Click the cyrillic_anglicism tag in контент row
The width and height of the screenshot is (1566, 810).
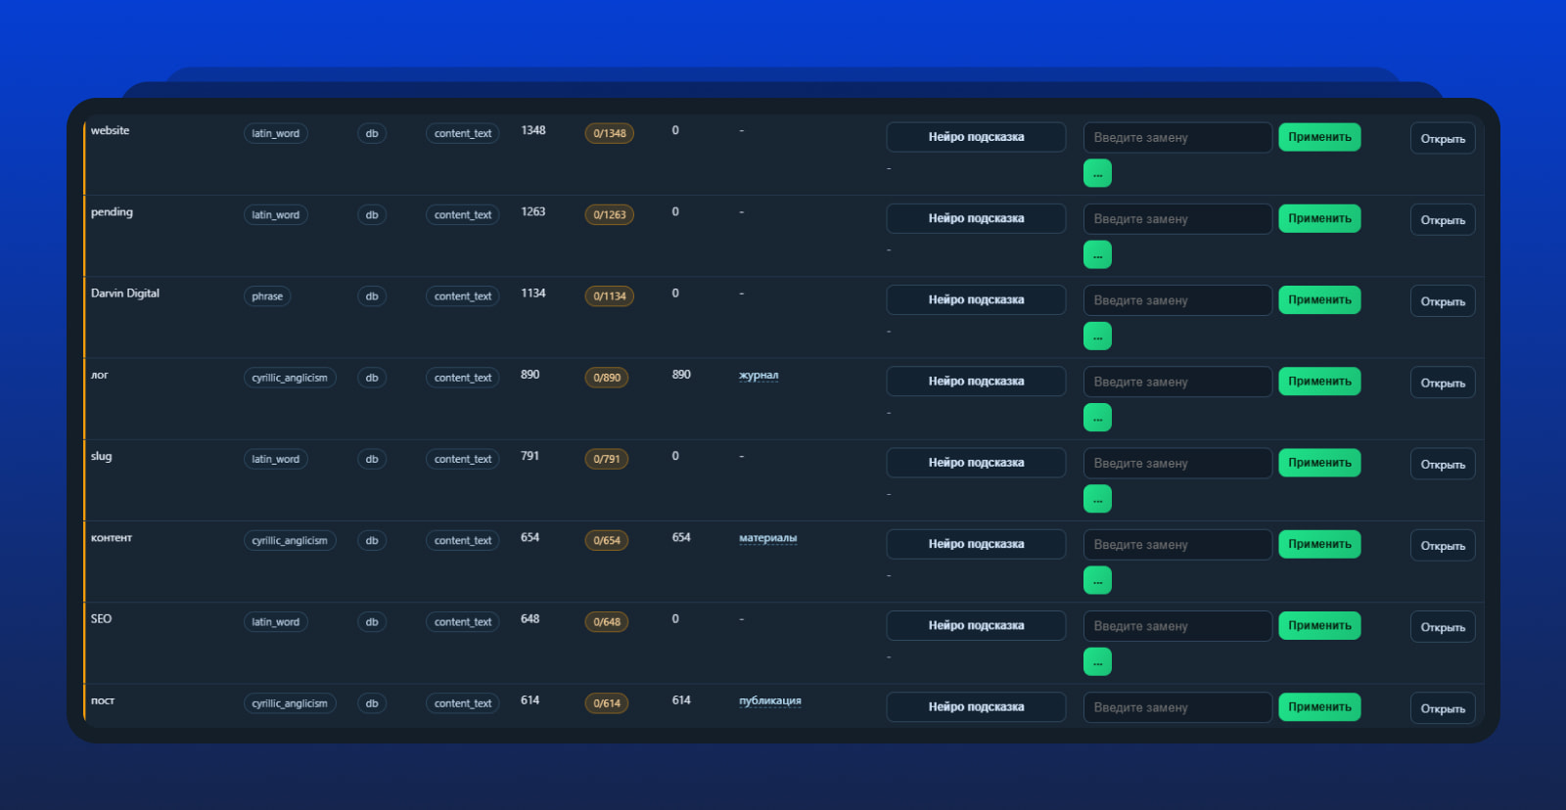pyautogui.click(x=290, y=540)
